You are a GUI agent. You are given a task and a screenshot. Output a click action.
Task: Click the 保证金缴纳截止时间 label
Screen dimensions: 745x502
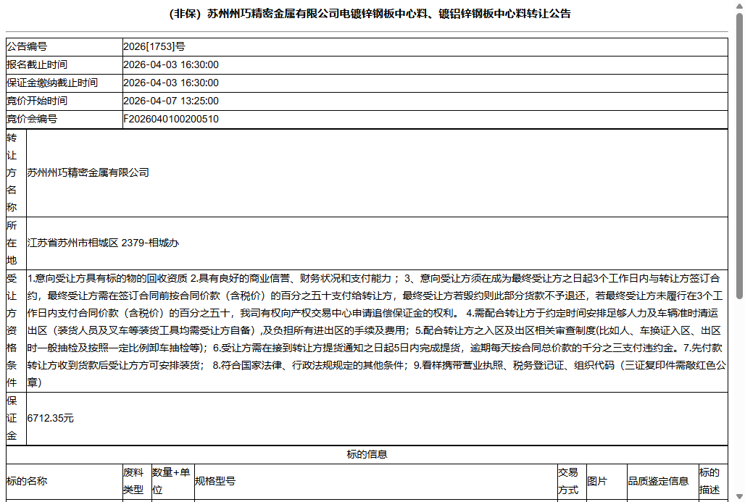pos(51,83)
